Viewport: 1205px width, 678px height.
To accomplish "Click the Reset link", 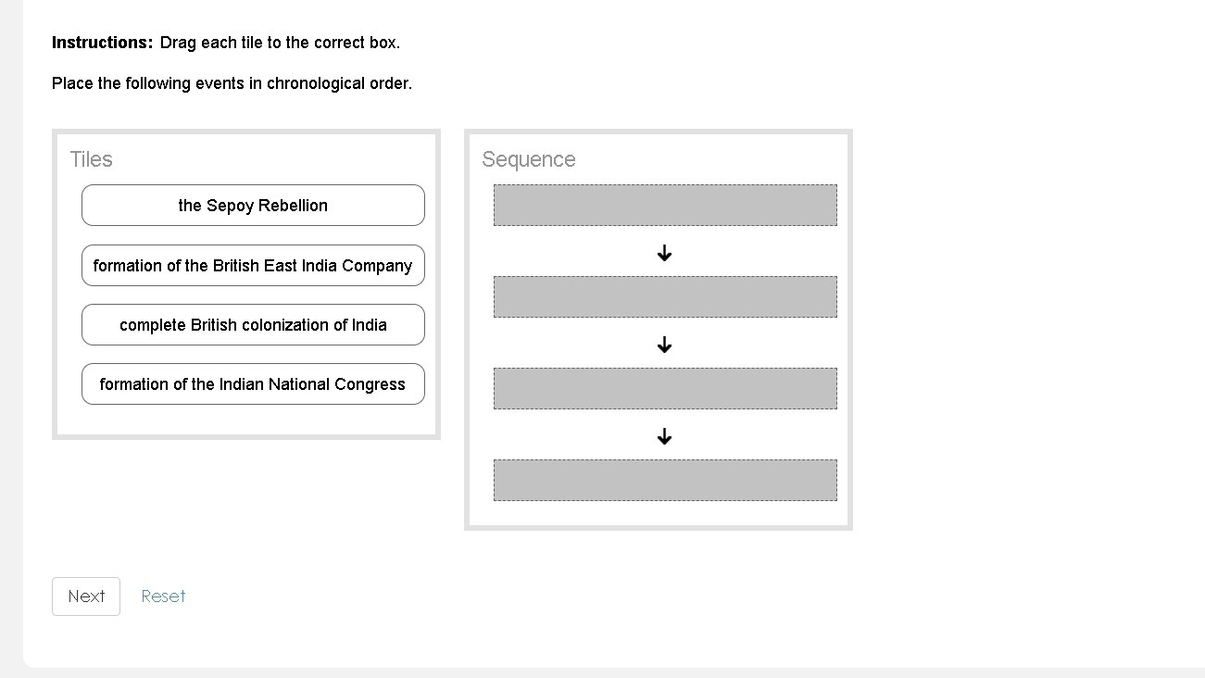I will coord(163,596).
